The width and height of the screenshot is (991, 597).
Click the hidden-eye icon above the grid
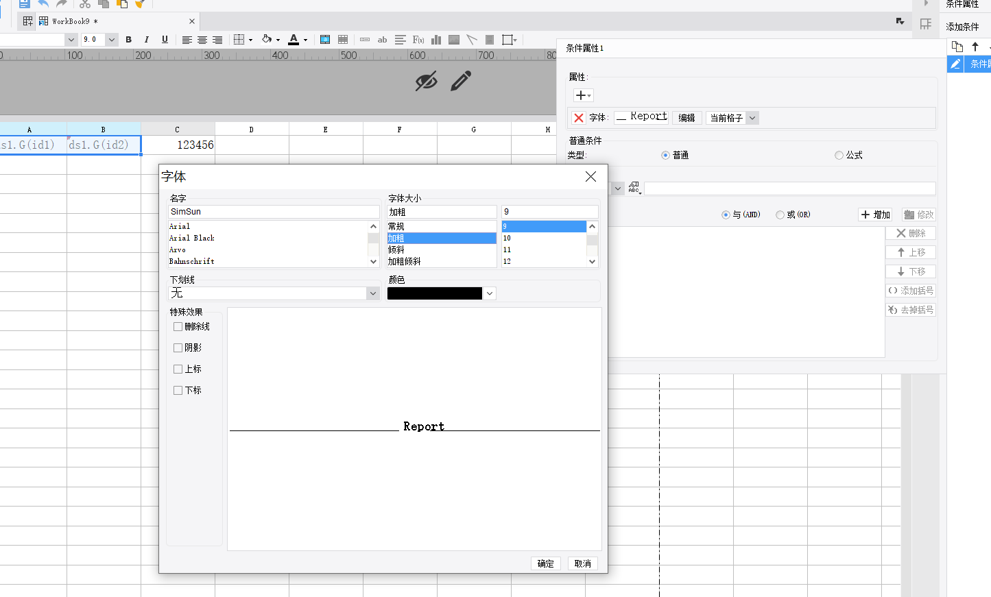click(x=426, y=81)
